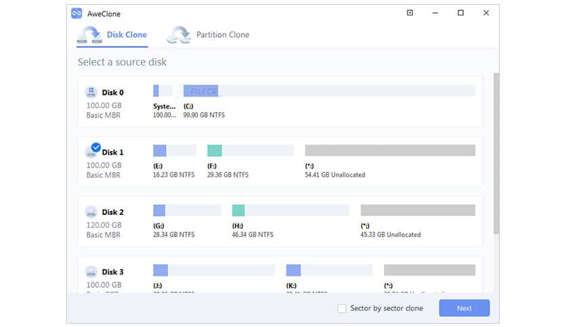Click the (E:) drive letter label
The height and width of the screenshot is (327, 566).
[x=158, y=166]
